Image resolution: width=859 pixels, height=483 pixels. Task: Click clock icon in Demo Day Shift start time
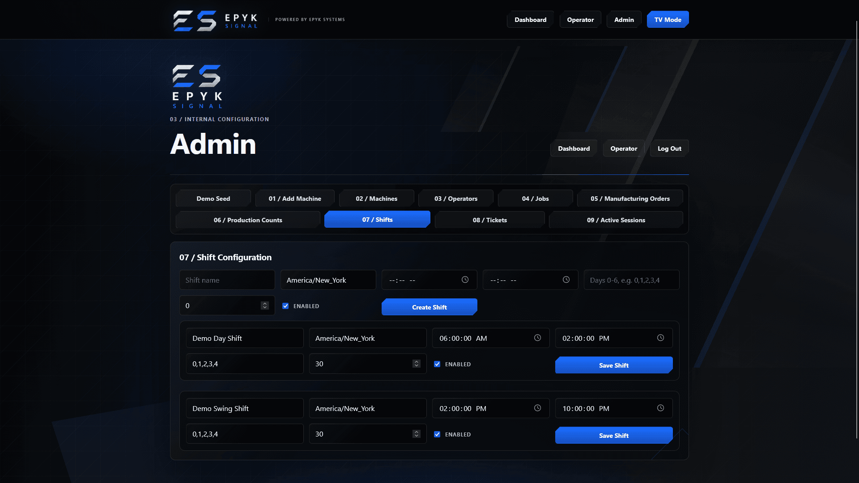[x=538, y=338]
